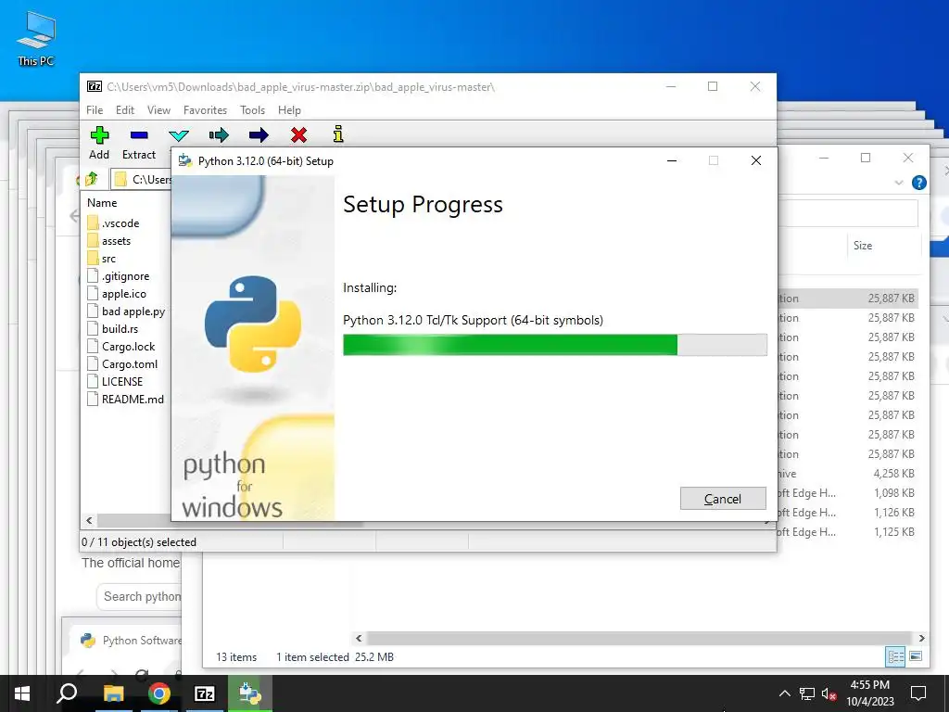
Task: Click the Explorer scrollbar left arrow
Action: pos(359,638)
